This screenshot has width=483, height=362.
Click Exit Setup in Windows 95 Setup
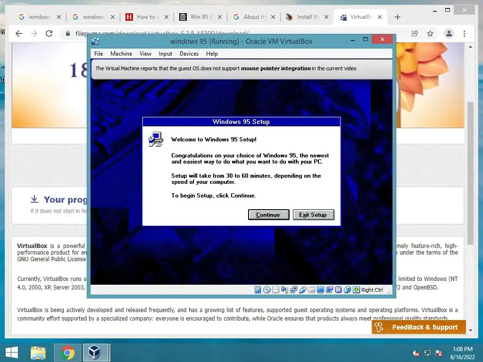[313, 215]
